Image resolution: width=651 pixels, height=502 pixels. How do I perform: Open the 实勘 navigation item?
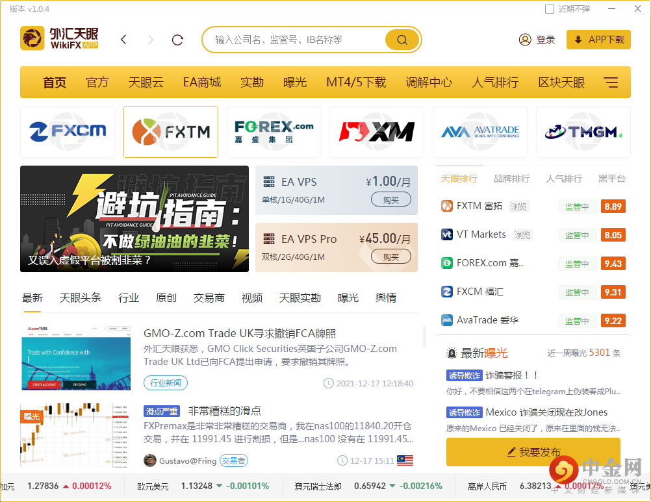point(252,82)
